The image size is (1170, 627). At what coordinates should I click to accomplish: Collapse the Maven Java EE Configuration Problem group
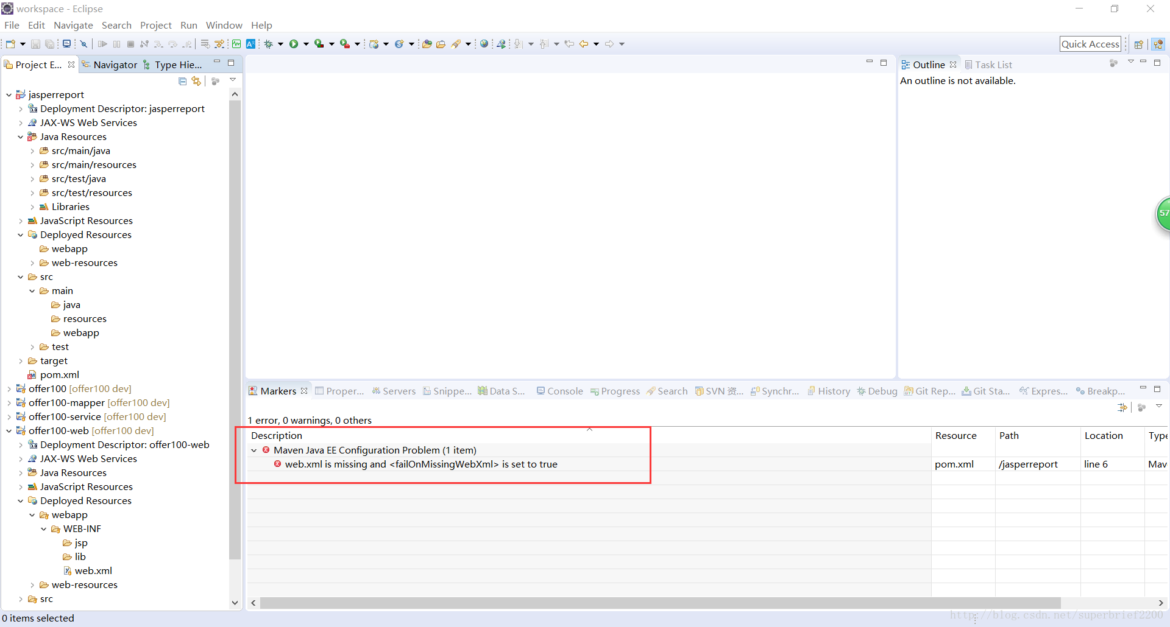coord(254,450)
